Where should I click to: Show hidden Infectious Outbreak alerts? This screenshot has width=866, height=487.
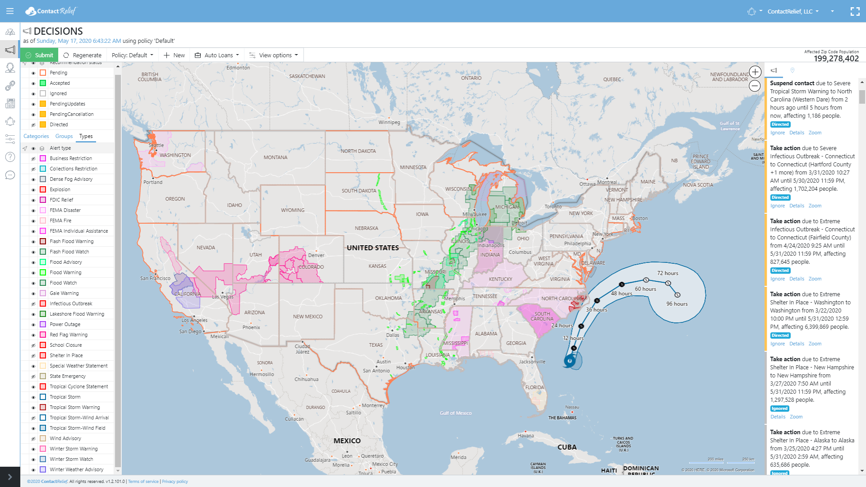click(x=33, y=304)
